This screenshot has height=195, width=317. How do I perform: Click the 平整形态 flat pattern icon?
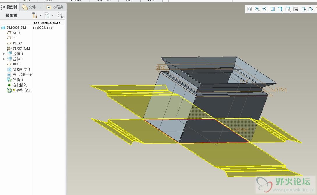[x=9, y=91]
